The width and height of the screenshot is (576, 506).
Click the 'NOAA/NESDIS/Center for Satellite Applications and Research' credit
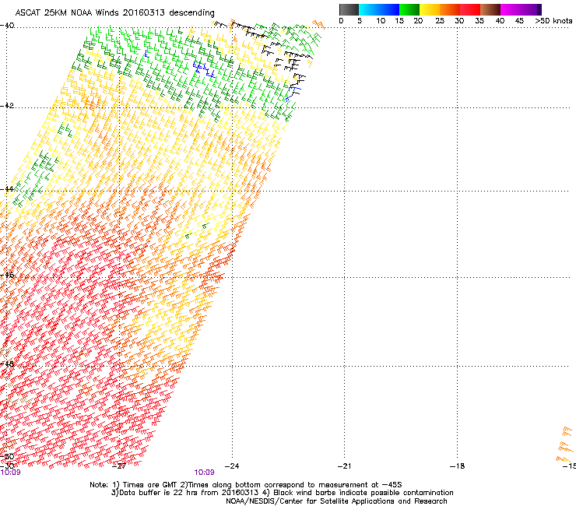[336, 501]
